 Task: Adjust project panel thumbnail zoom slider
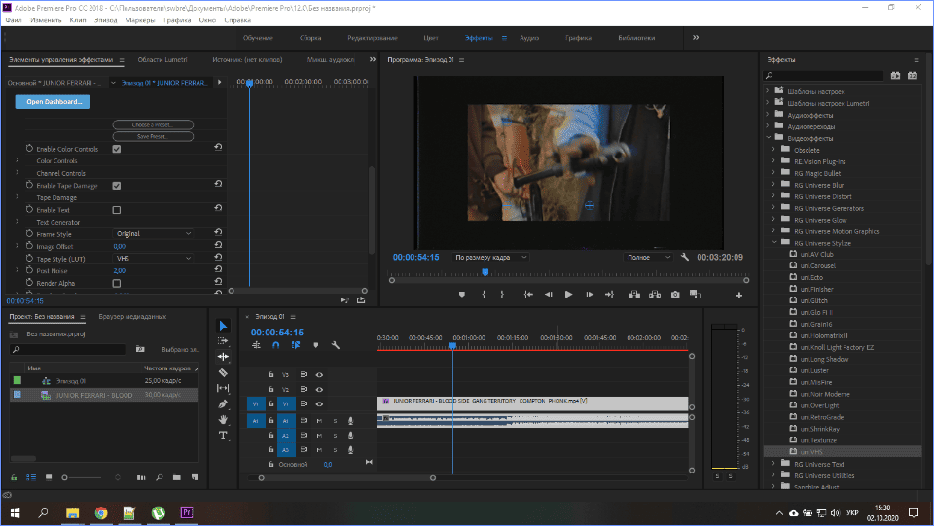65,477
